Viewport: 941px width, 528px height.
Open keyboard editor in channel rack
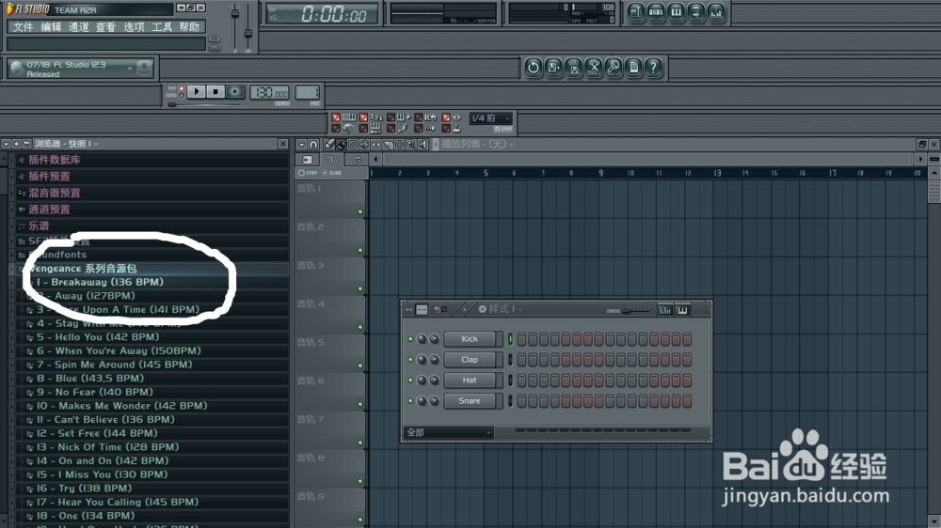[682, 310]
